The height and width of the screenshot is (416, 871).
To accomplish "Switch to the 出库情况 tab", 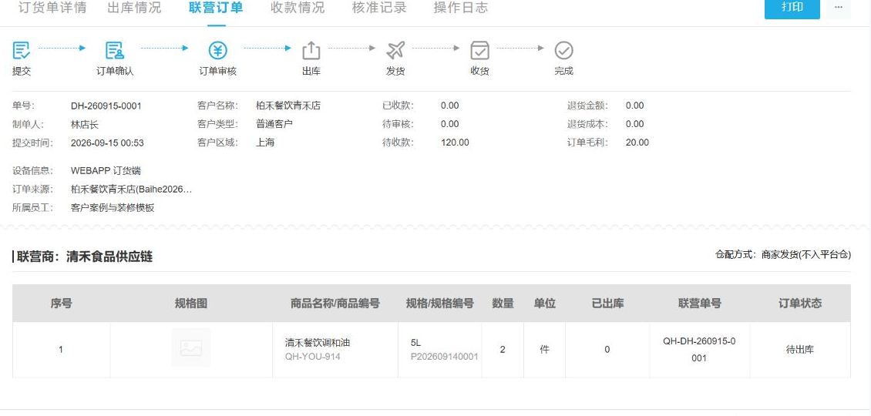I will coord(134,8).
